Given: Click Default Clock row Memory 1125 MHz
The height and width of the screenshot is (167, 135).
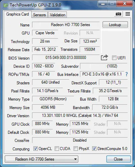Looking at the screenshot, I should coord(80,132).
